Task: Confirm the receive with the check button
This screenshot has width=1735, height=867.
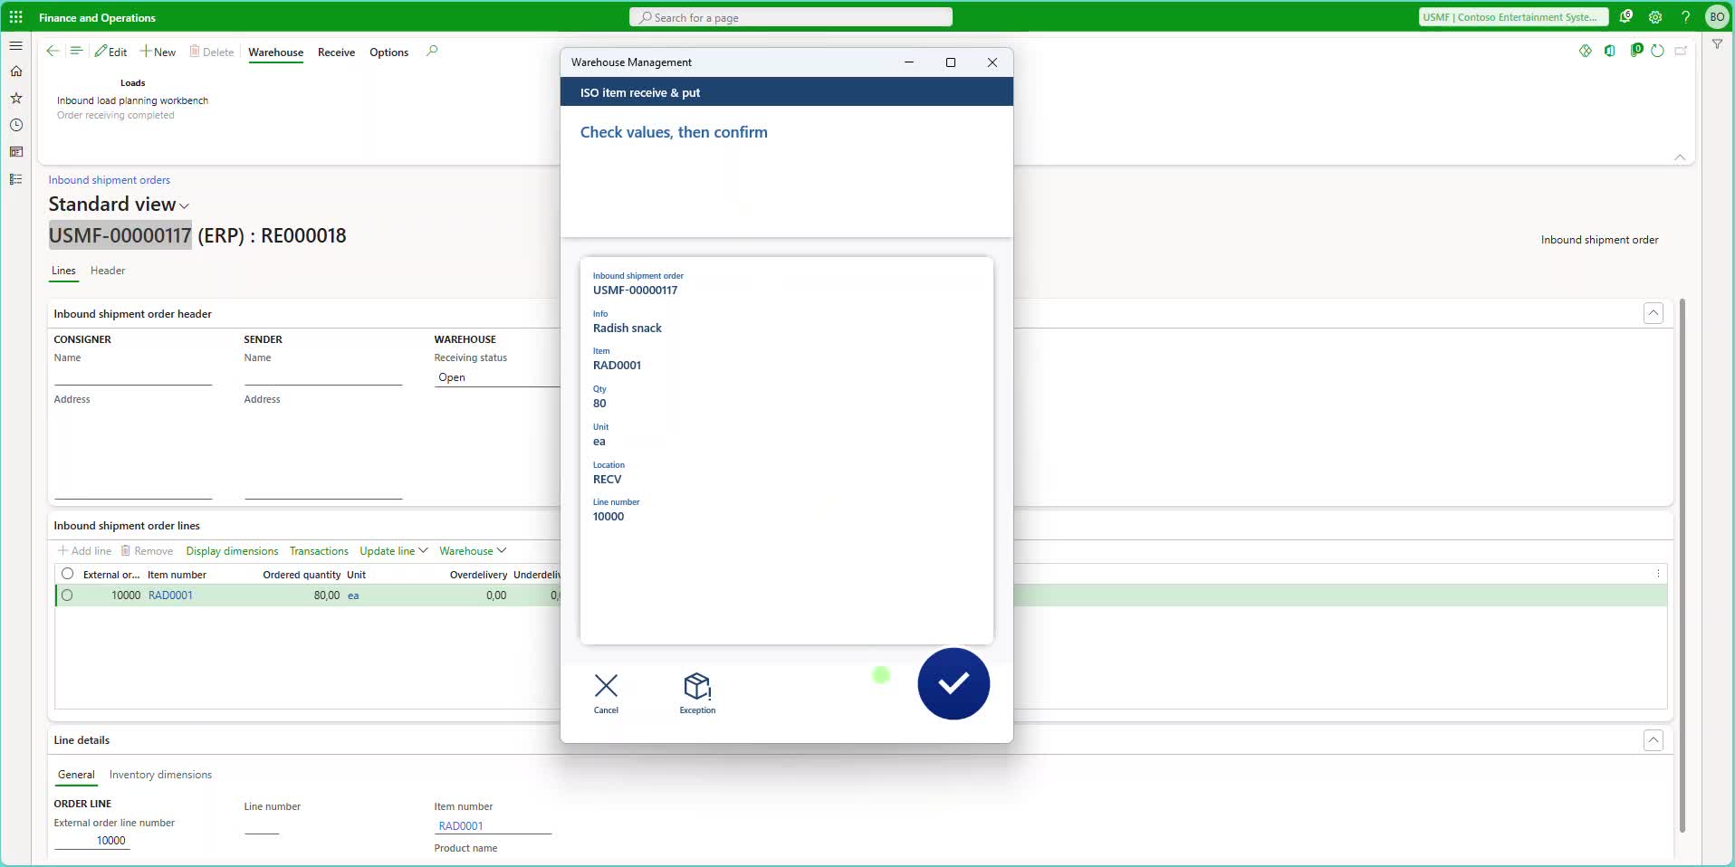Action: (954, 684)
